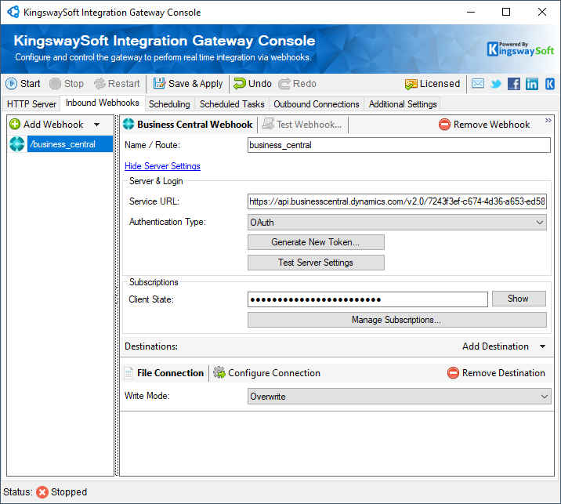The width and height of the screenshot is (561, 504).
Task: Click the Test Webhook... label
Action: click(x=309, y=125)
